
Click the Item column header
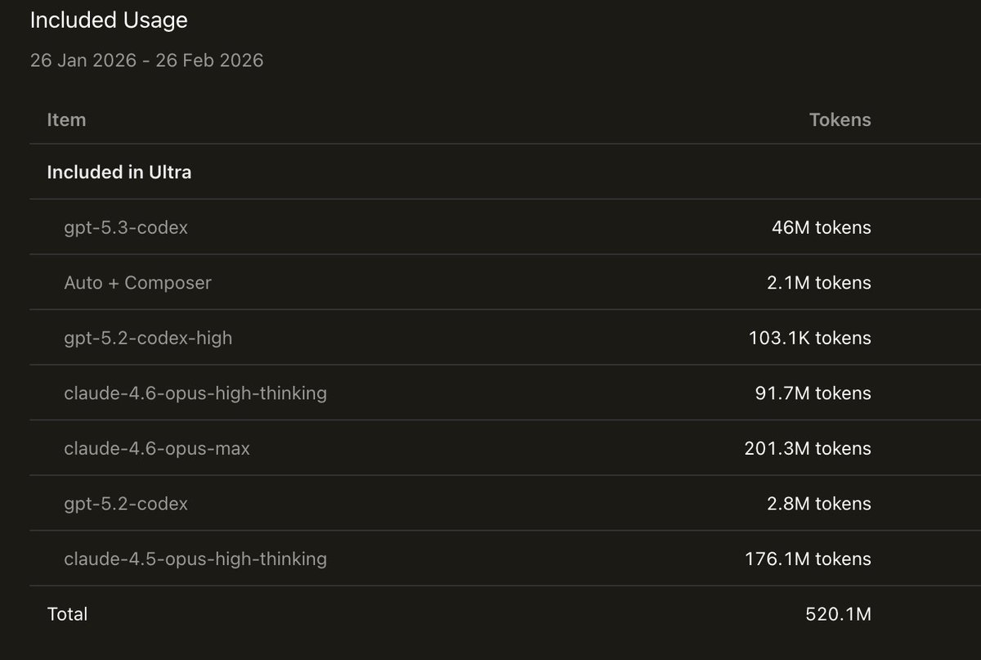pos(66,119)
